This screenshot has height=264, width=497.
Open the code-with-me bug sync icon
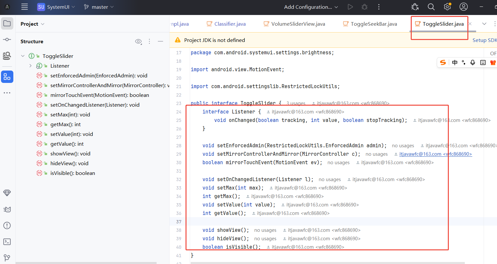[415, 7]
